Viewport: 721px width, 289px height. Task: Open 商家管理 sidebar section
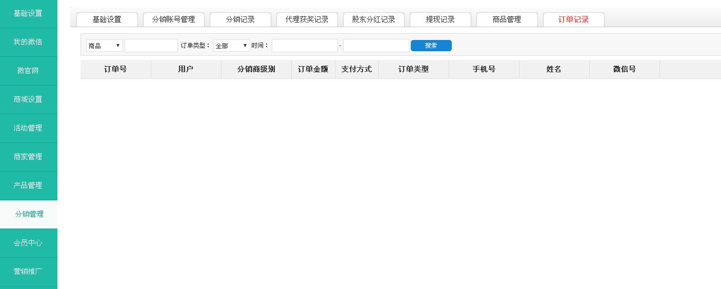(28, 157)
